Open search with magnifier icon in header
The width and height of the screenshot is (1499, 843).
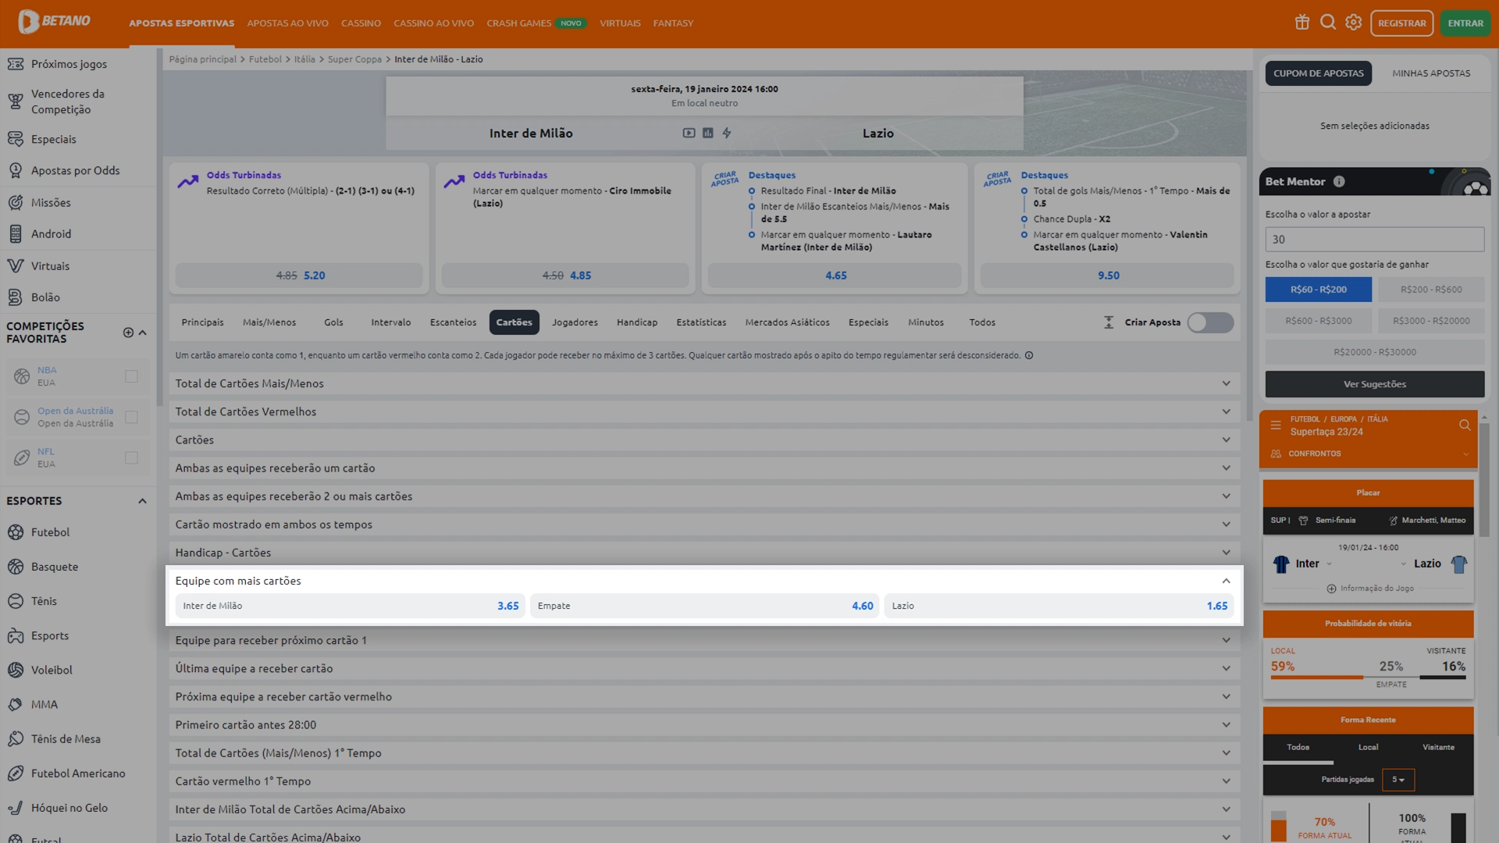tap(1327, 23)
